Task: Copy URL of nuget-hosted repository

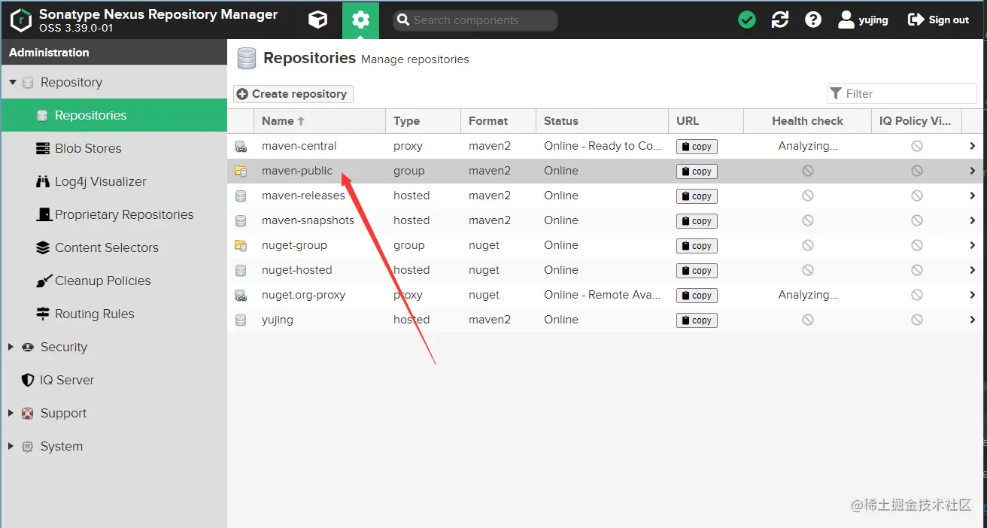Action: click(697, 271)
